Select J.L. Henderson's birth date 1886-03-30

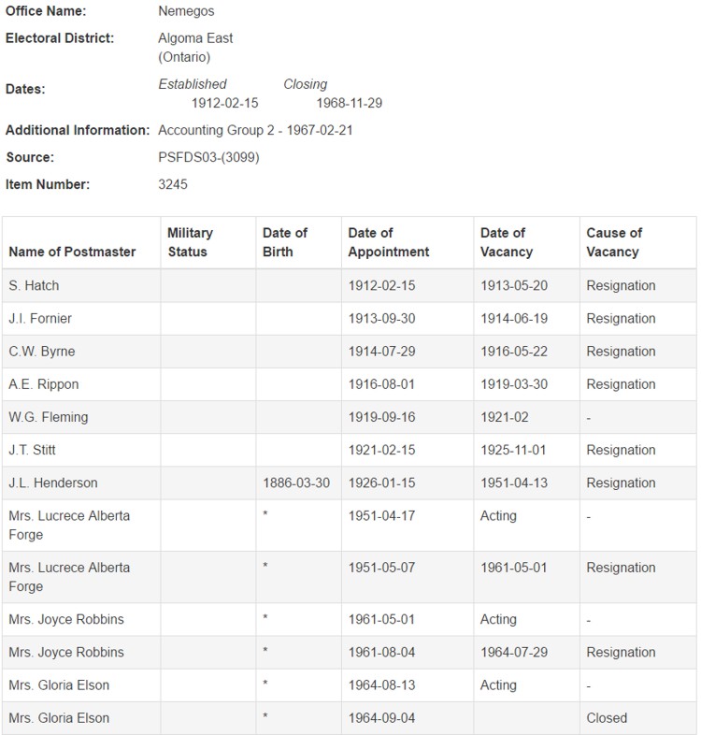coord(296,483)
